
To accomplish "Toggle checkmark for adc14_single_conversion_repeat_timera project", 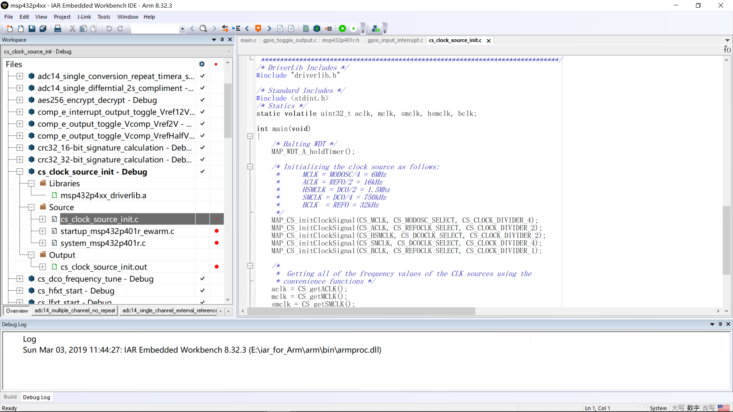I will click(x=203, y=76).
